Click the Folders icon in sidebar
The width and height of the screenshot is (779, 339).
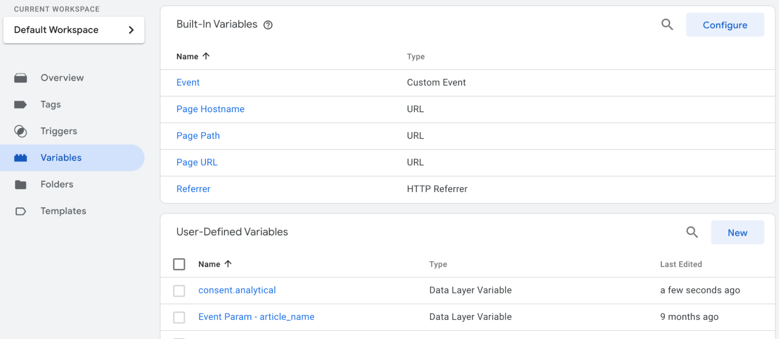tap(21, 185)
